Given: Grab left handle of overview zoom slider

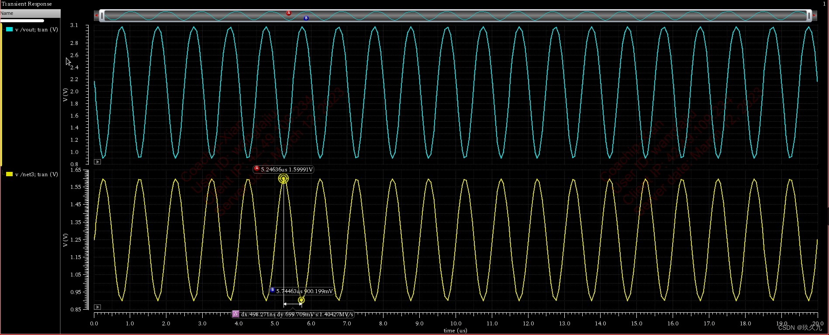Looking at the screenshot, I should click(102, 16).
